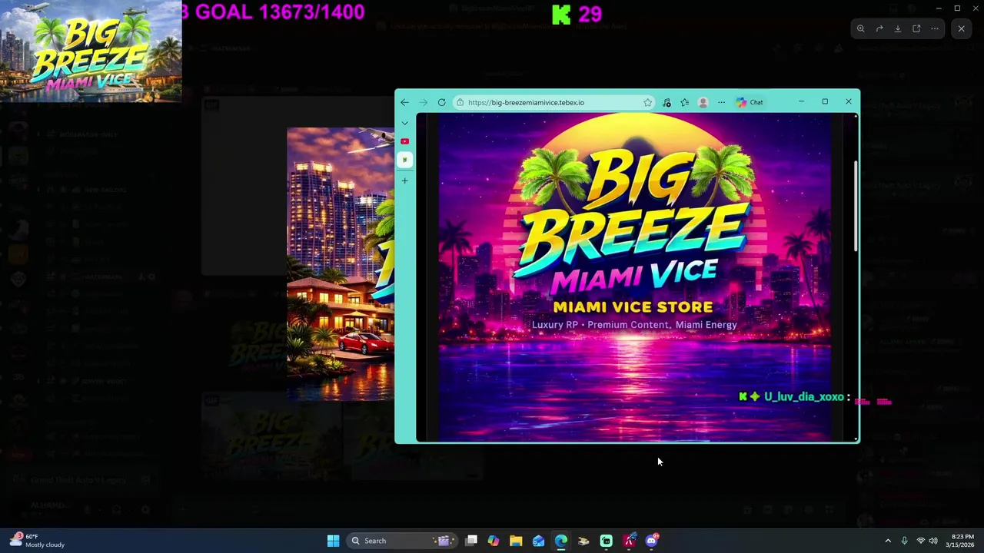Screen dimensions: 984x553
Task: Click the music note media icon in the browser toolbar
Action: (667, 102)
